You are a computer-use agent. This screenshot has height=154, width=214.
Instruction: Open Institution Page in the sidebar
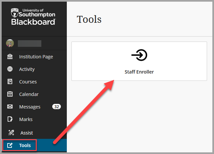pos(36,57)
